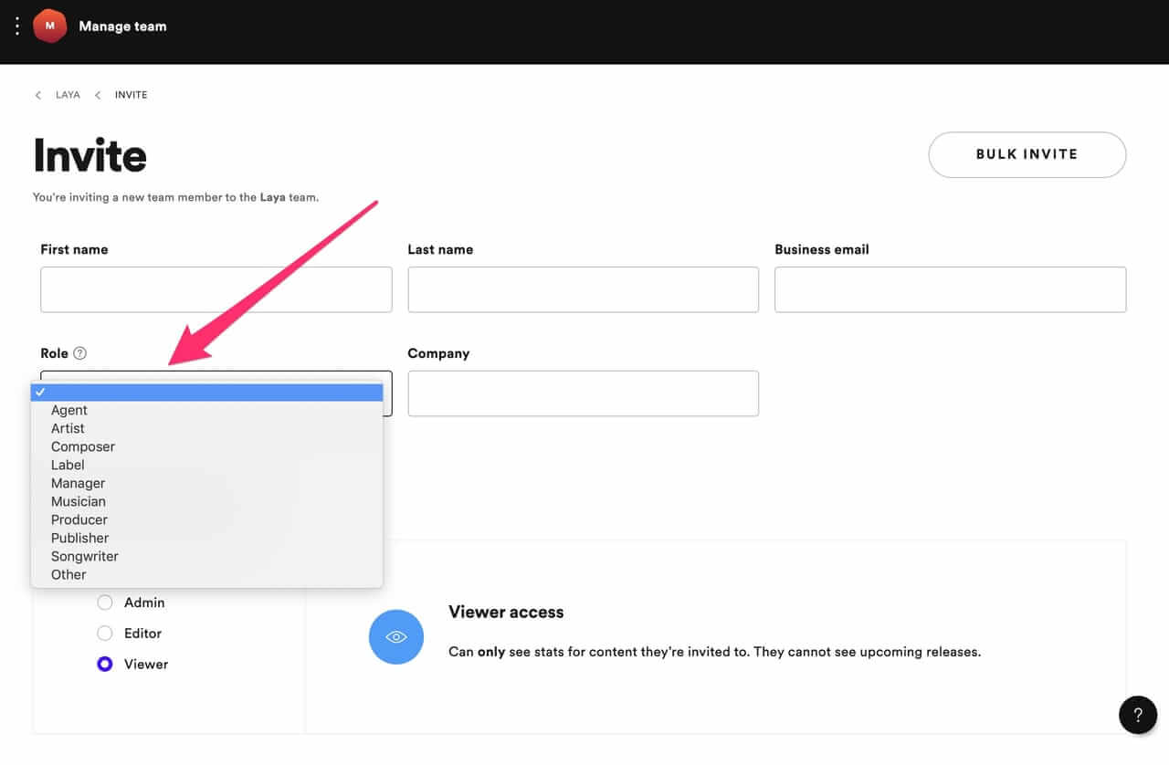1169x765 pixels.
Task: Click the blue eye Viewer access icon
Action: point(396,637)
